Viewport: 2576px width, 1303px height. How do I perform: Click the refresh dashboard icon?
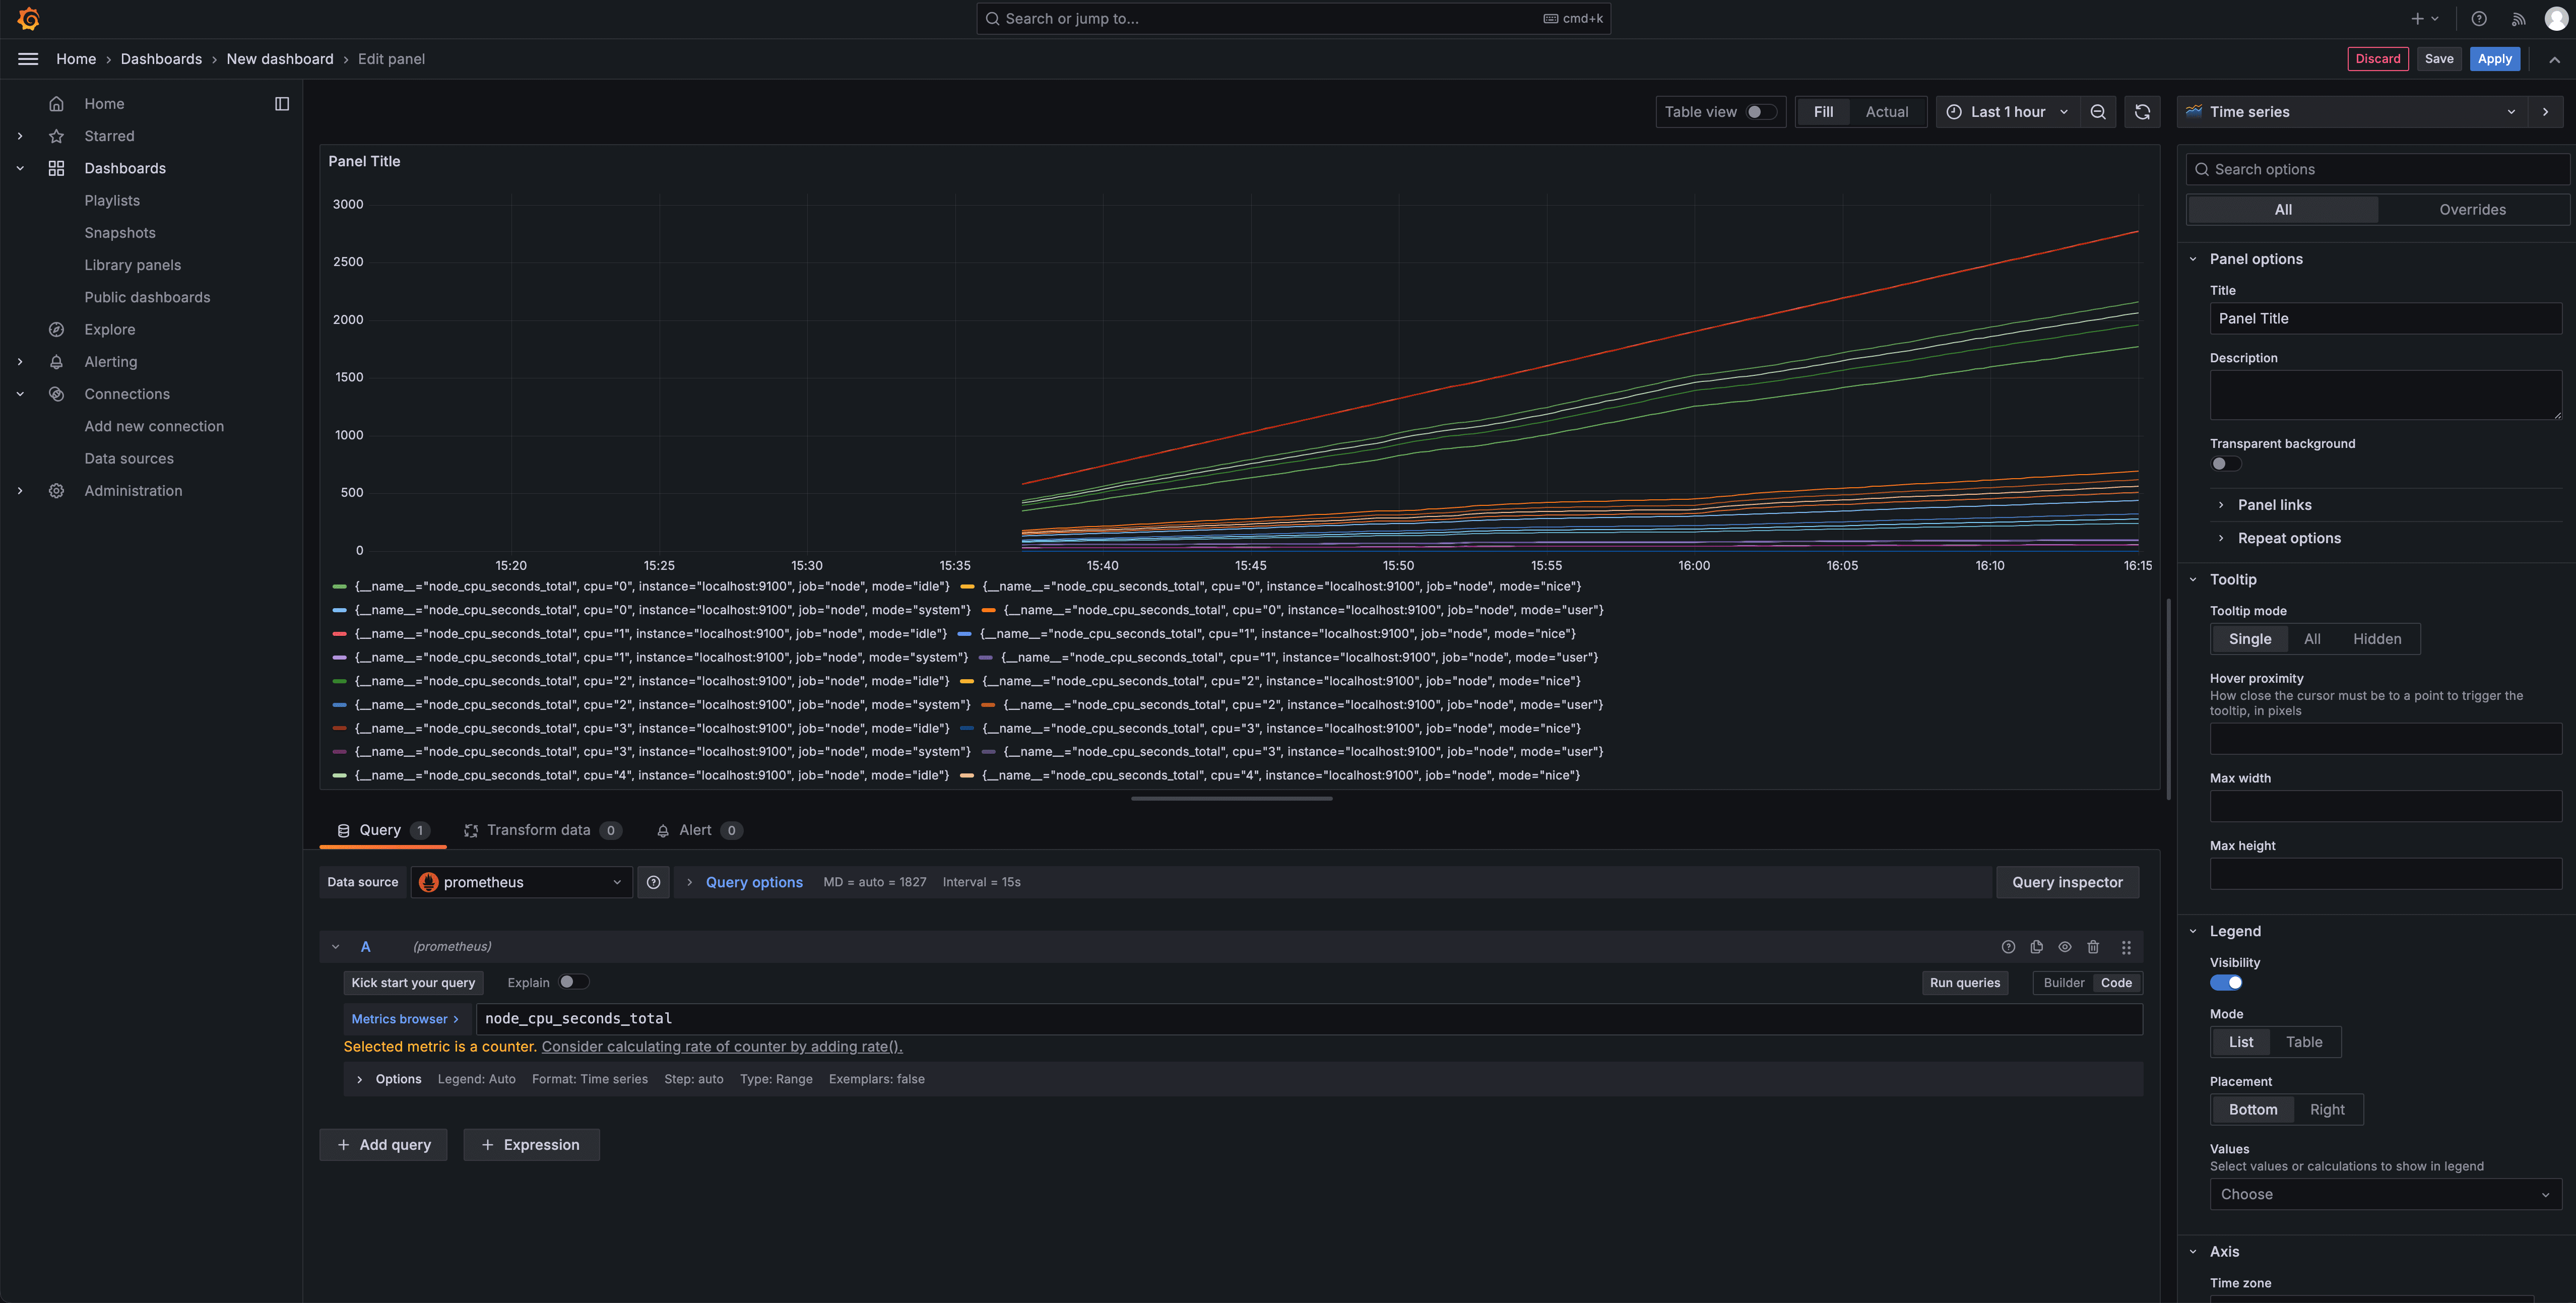[x=2141, y=112]
